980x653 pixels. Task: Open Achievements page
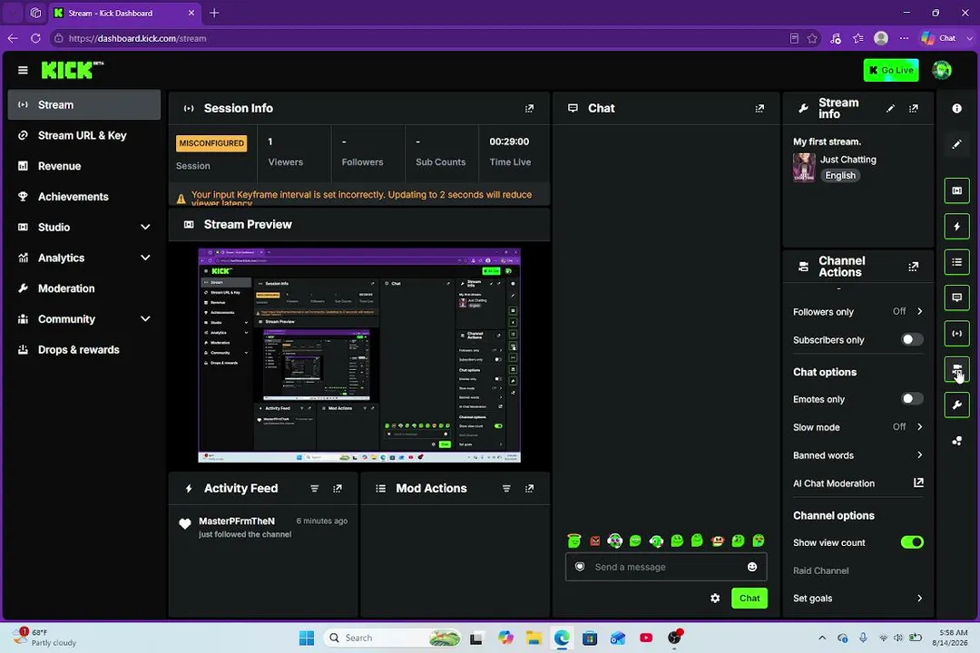pos(83,197)
